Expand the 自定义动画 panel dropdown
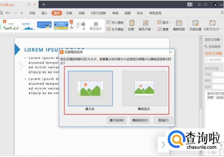This screenshot has height=157, width=224. (221, 40)
